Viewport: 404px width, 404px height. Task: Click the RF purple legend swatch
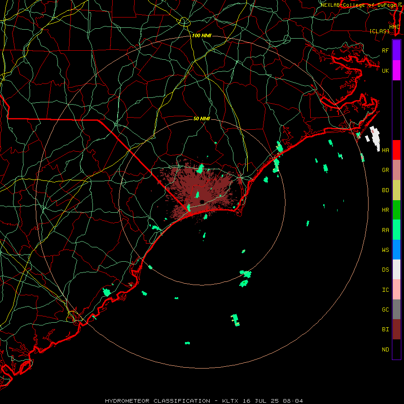tap(396, 50)
